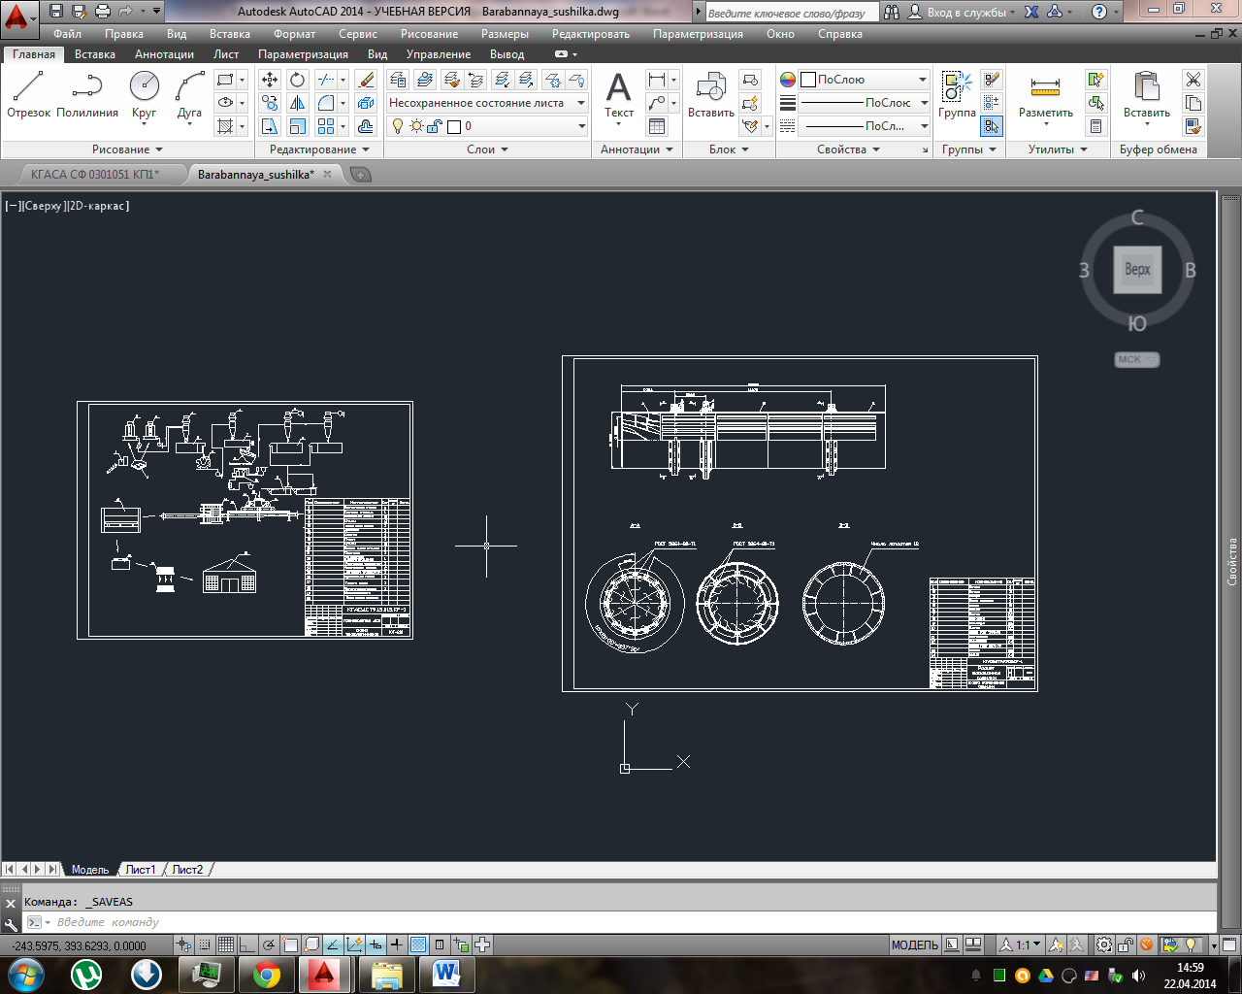Viewport: 1242px width, 994px height.
Task: Click the color wheel swatch in Свойства
Action: coord(788,80)
